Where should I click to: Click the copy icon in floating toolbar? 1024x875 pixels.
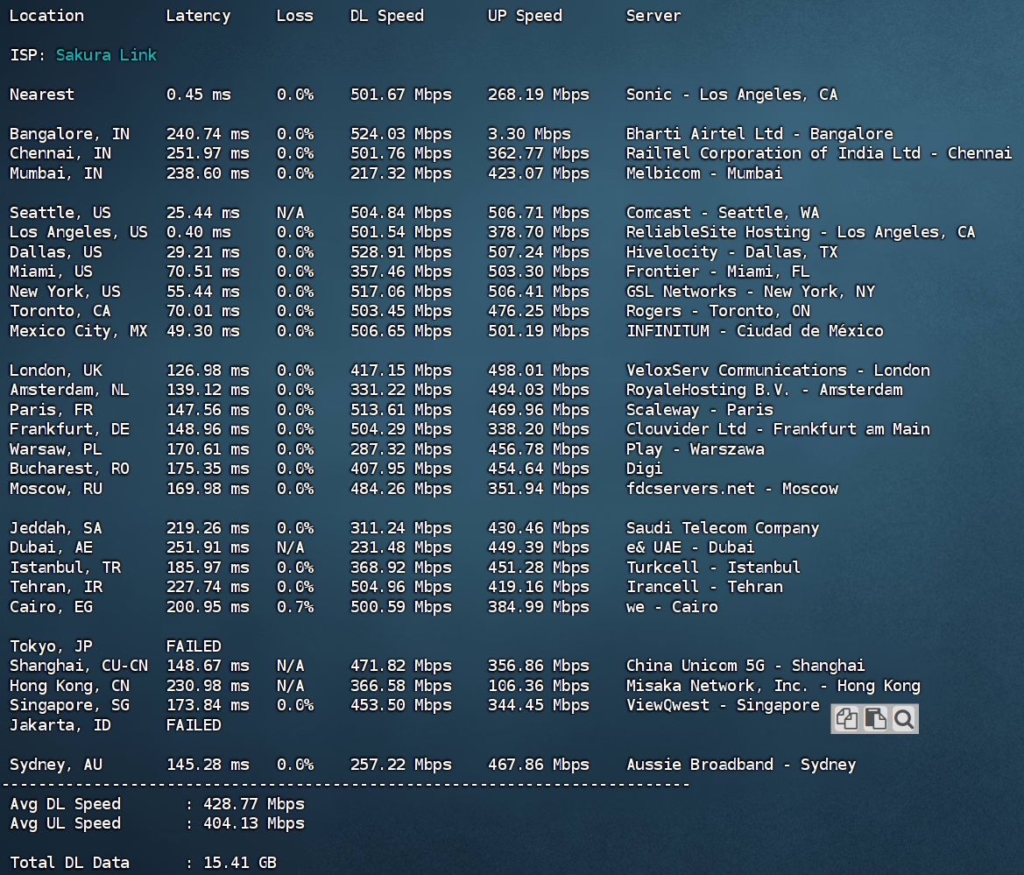846,719
